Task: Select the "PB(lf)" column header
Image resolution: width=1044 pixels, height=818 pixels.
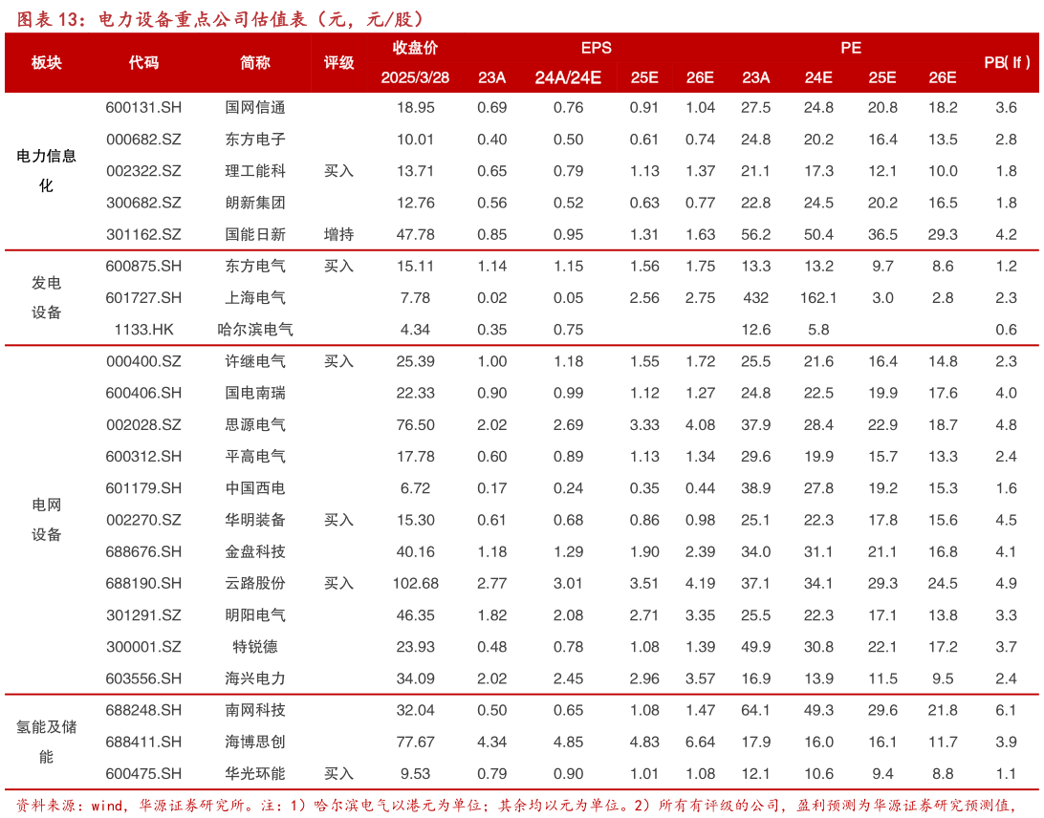Action: click(x=1007, y=62)
